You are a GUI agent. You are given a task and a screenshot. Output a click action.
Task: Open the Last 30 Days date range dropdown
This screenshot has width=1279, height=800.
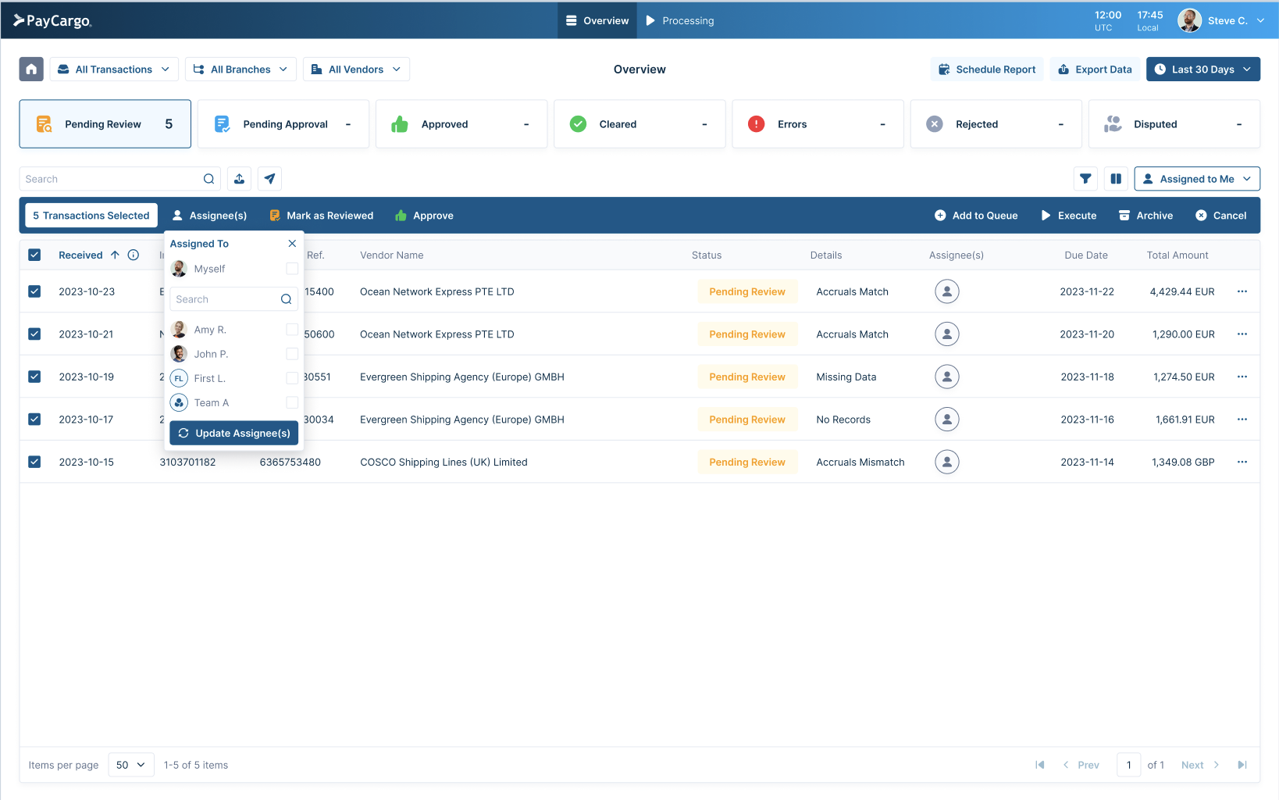pyautogui.click(x=1203, y=69)
